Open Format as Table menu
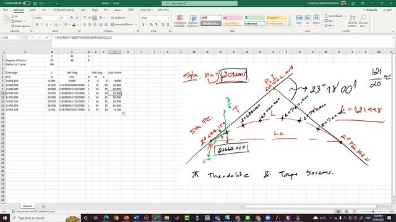 (x=193, y=20)
